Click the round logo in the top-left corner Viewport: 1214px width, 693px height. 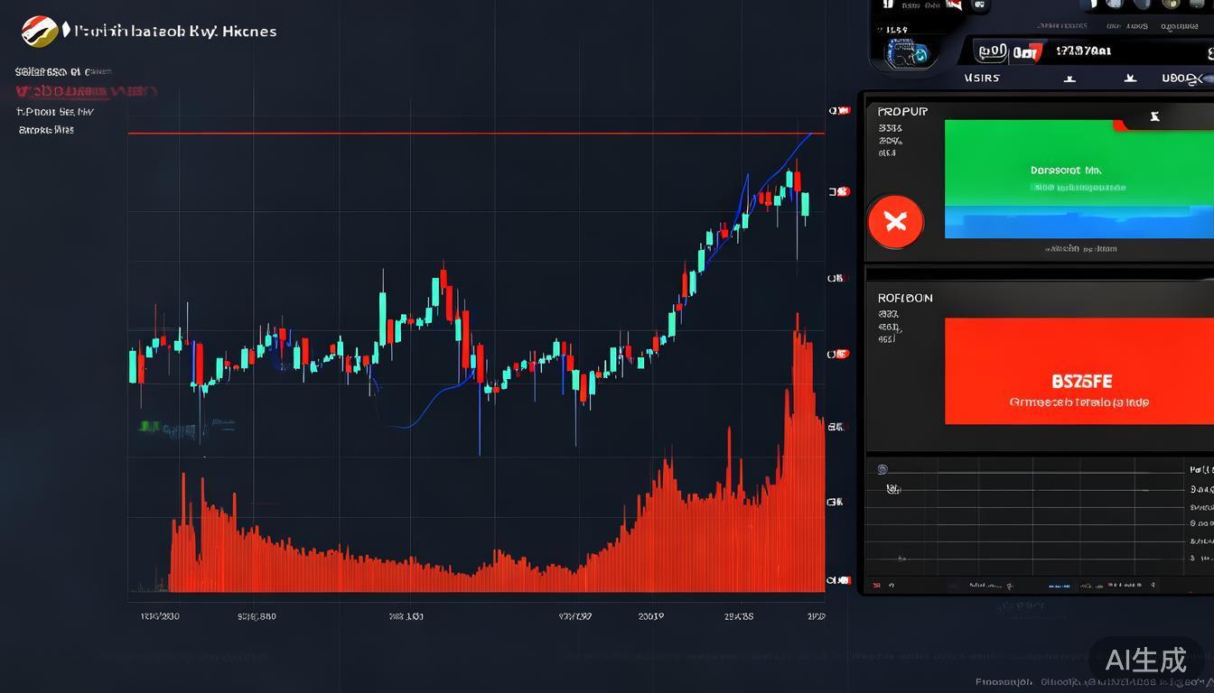tap(39, 32)
